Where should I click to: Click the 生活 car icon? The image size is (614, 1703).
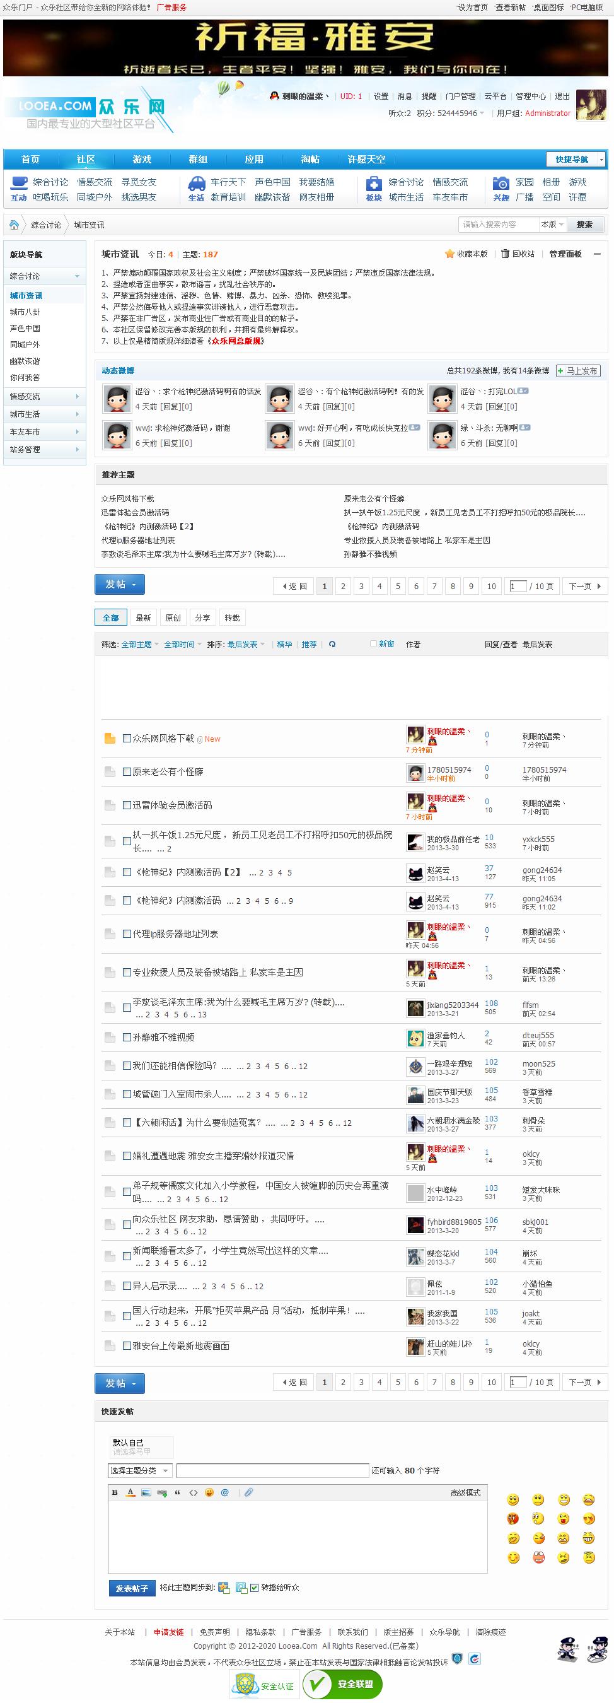click(196, 183)
